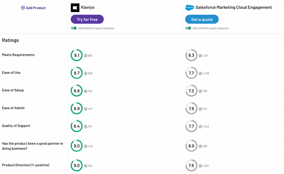
Task: Open Salesforce Marketing Cloud Engagement title link
Action: pos(234,7)
